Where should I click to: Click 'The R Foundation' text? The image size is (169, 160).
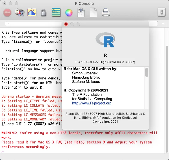click(x=87, y=95)
